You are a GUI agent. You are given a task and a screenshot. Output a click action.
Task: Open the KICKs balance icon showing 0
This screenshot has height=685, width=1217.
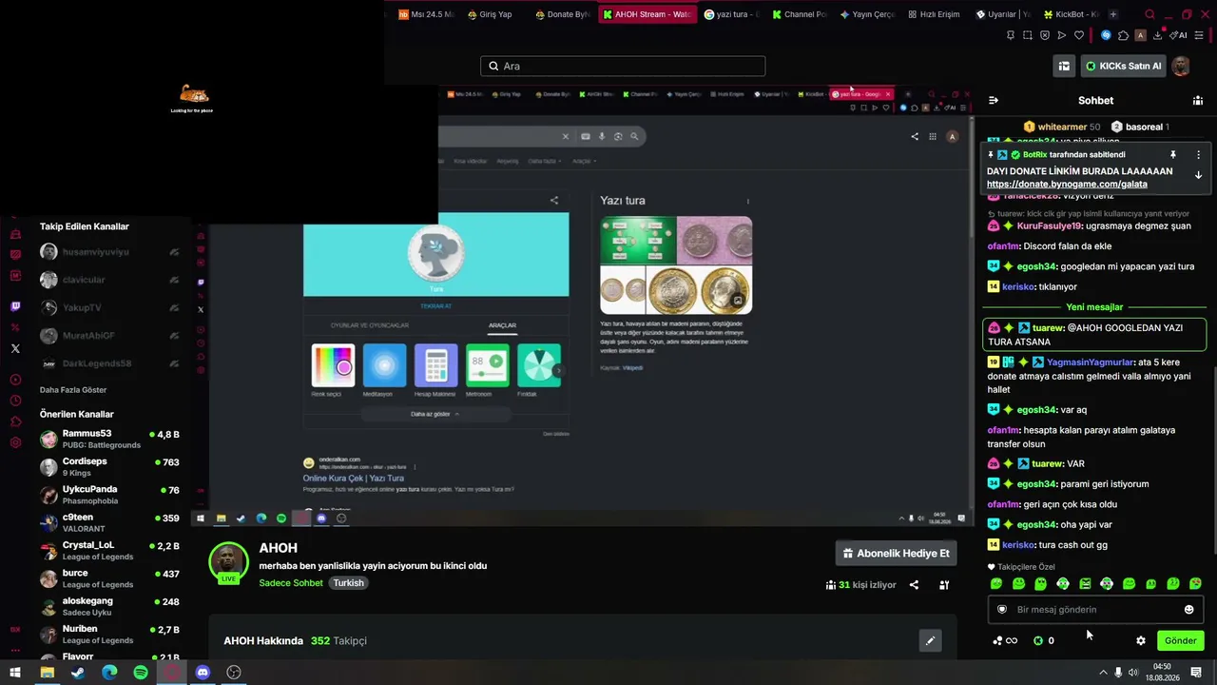point(1043,640)
